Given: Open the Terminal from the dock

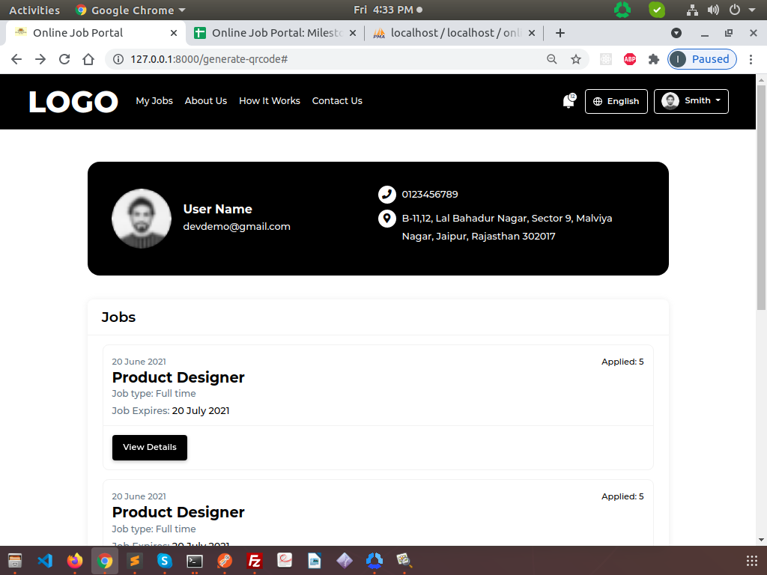Looking at the screenshot, I should point(195,560).
